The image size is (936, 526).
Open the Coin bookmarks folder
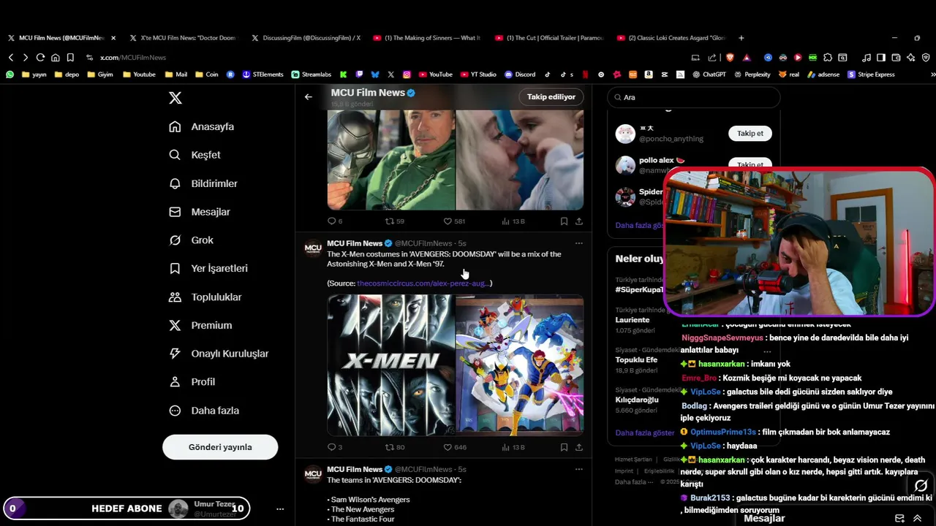click(x=207, y=75)
